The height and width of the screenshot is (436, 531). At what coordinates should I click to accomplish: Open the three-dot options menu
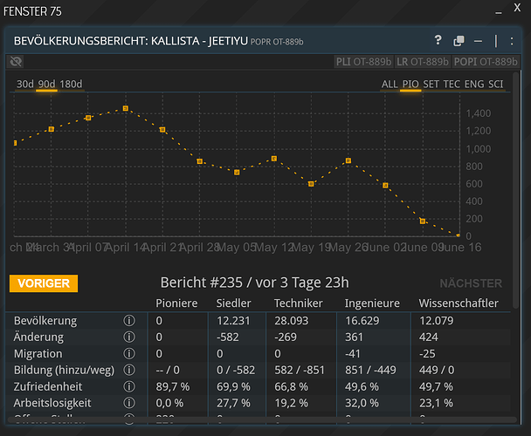(512, 41)
